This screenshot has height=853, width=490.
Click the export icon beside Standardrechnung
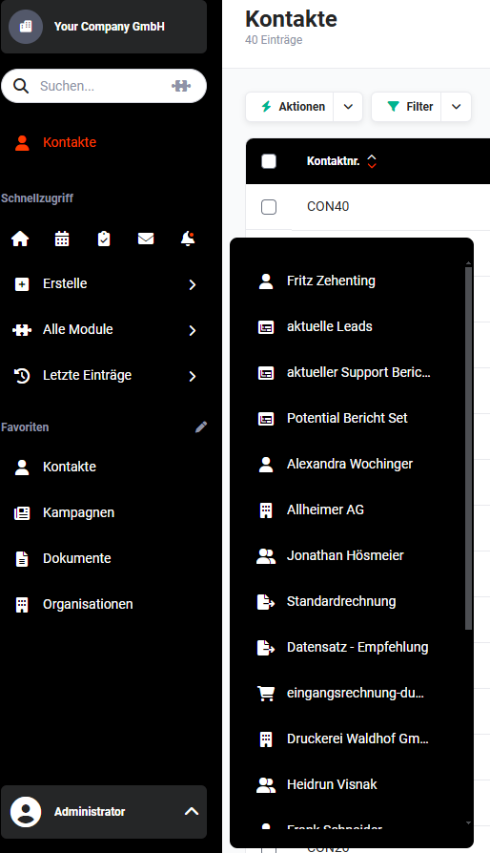point(266,602)
